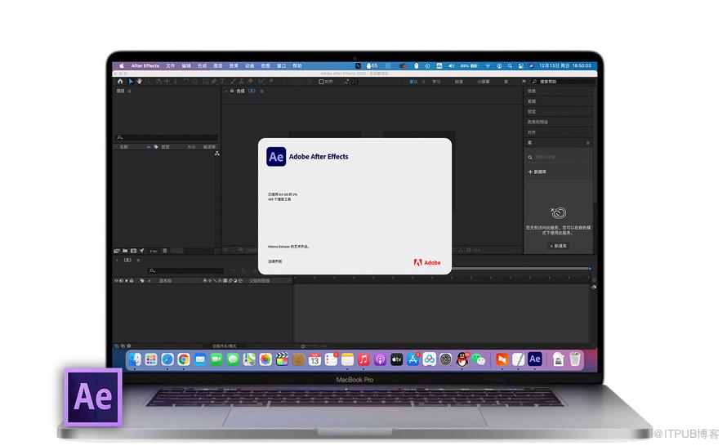Open the 库 panel menu

pos(588,143)
